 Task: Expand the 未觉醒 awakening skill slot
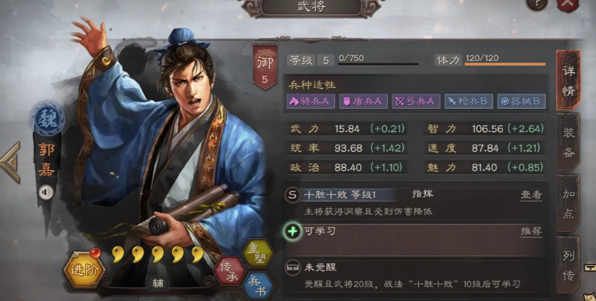tap(416, 275)
